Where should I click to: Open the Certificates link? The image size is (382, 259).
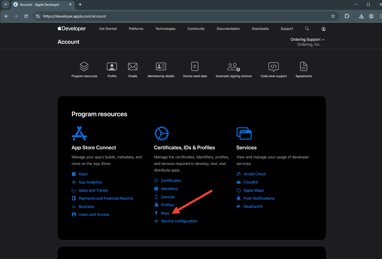coord(171,181)
